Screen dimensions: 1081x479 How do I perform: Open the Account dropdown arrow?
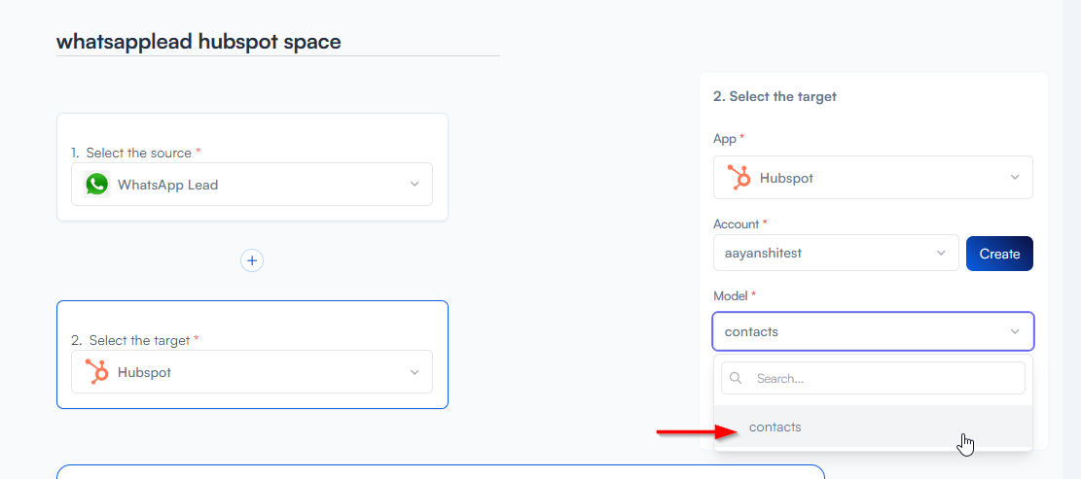[x=941, y=254]
